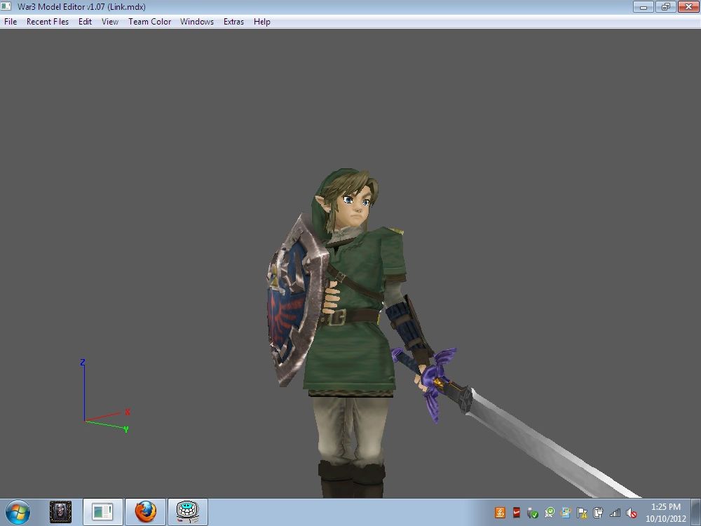Open Safely Remove Hardware tray icon
This screenshot has width=701, height=526.
pyautogui.click(x=533, y=513)
